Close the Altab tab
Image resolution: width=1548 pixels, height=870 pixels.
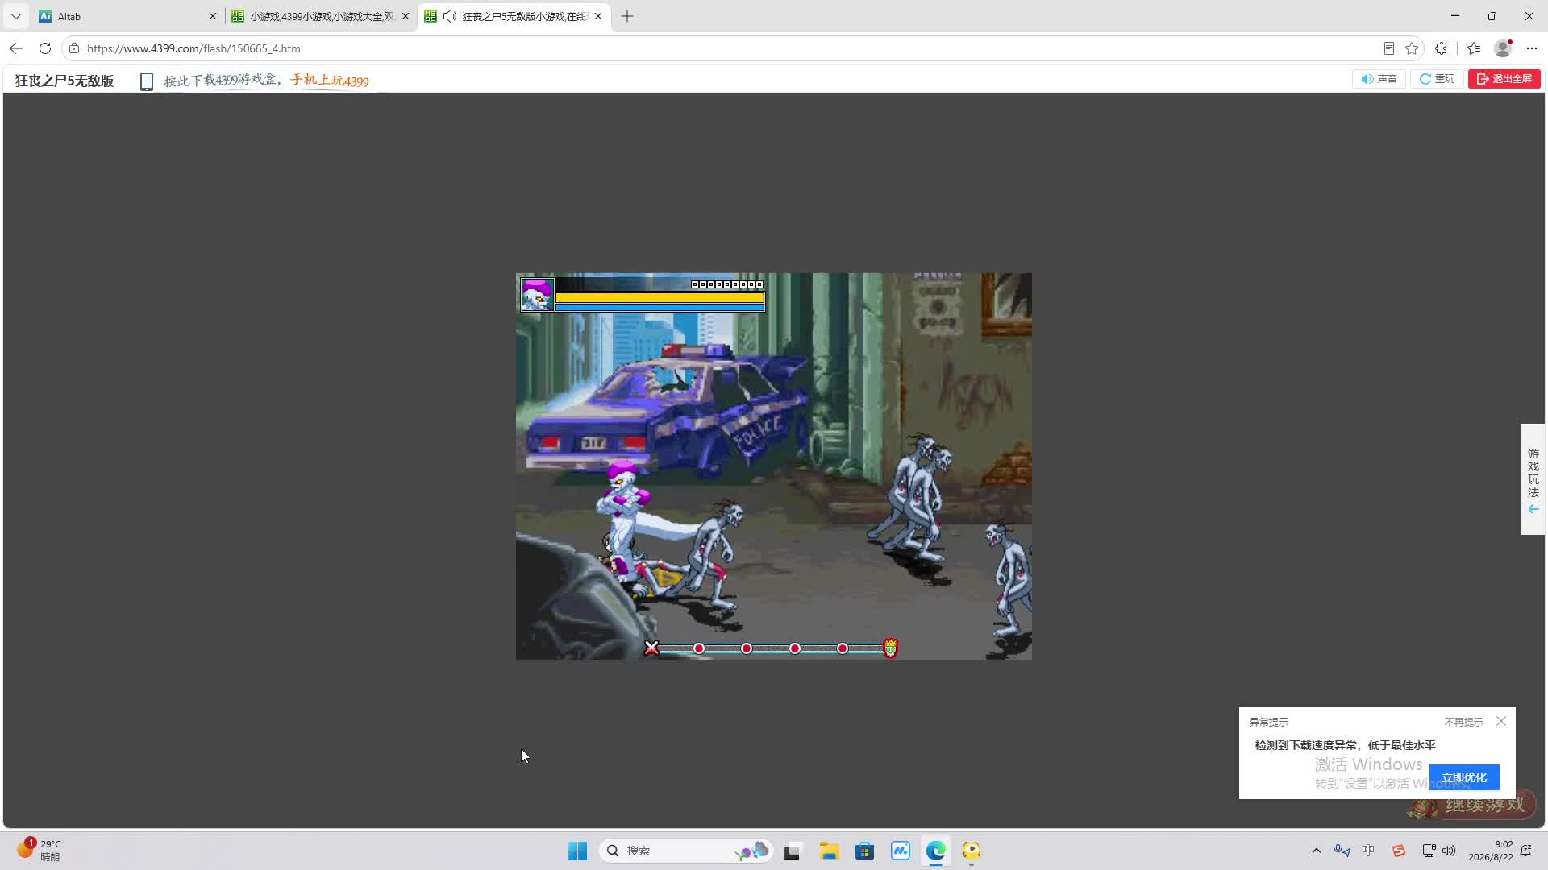(x=213, y=16)
